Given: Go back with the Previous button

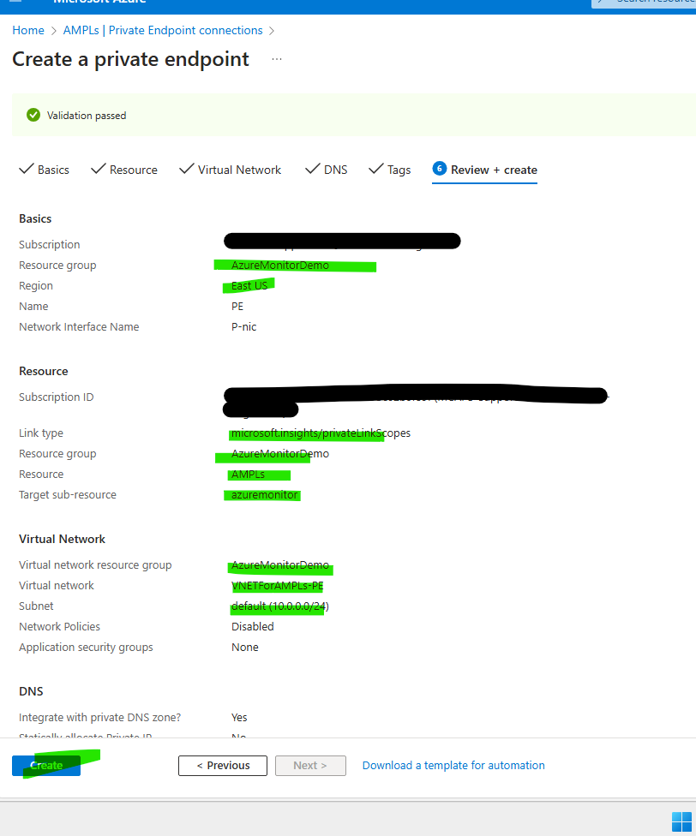Looking at the screenshot, I should 223,766.
